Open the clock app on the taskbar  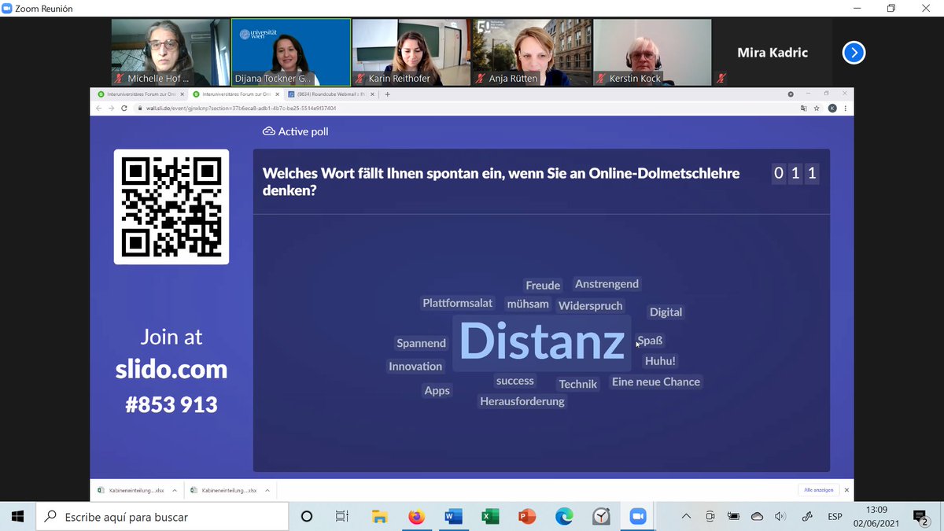point(601,517)
